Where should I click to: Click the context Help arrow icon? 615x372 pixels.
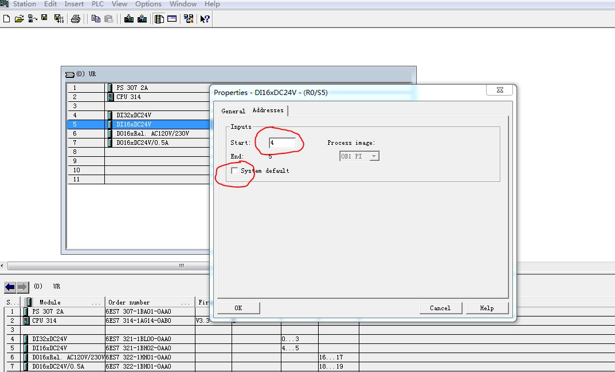[x=205, y=19]
